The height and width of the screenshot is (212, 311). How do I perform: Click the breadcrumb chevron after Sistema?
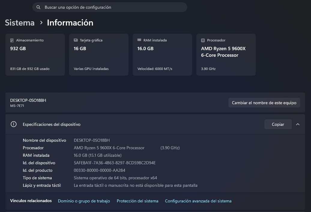41,23
